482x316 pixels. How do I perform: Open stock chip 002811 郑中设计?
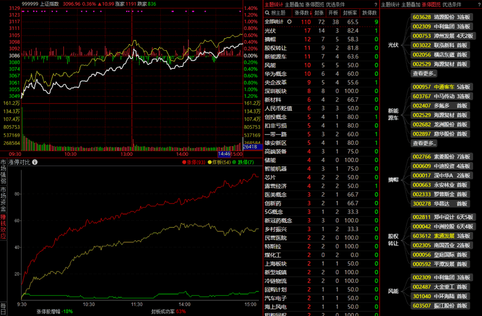coord(443,217)
